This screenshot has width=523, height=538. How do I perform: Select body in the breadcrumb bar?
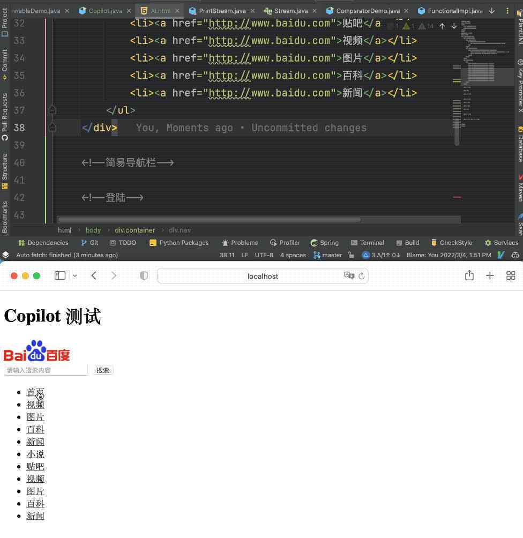(x=93, y=230)
